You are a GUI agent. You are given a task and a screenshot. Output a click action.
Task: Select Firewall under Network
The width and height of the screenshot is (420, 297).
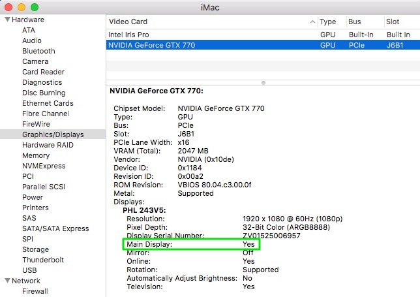click(35, 291)
